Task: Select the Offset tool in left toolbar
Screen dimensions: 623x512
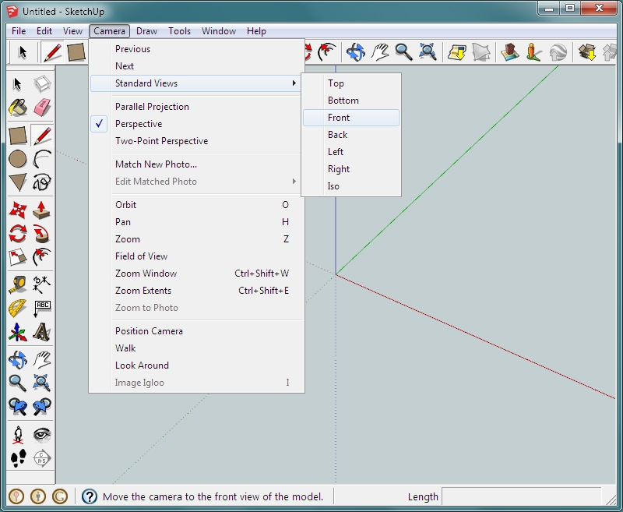Action: [42, 257]
